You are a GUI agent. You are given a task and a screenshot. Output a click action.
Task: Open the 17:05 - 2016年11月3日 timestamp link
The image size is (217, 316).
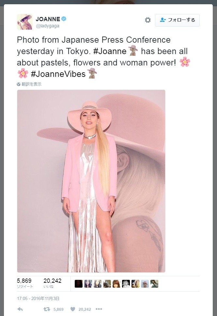pos(38,298)
